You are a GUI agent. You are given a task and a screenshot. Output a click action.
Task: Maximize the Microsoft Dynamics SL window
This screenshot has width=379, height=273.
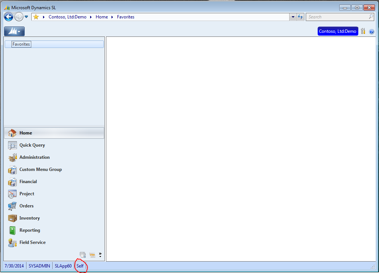(357, 8)
